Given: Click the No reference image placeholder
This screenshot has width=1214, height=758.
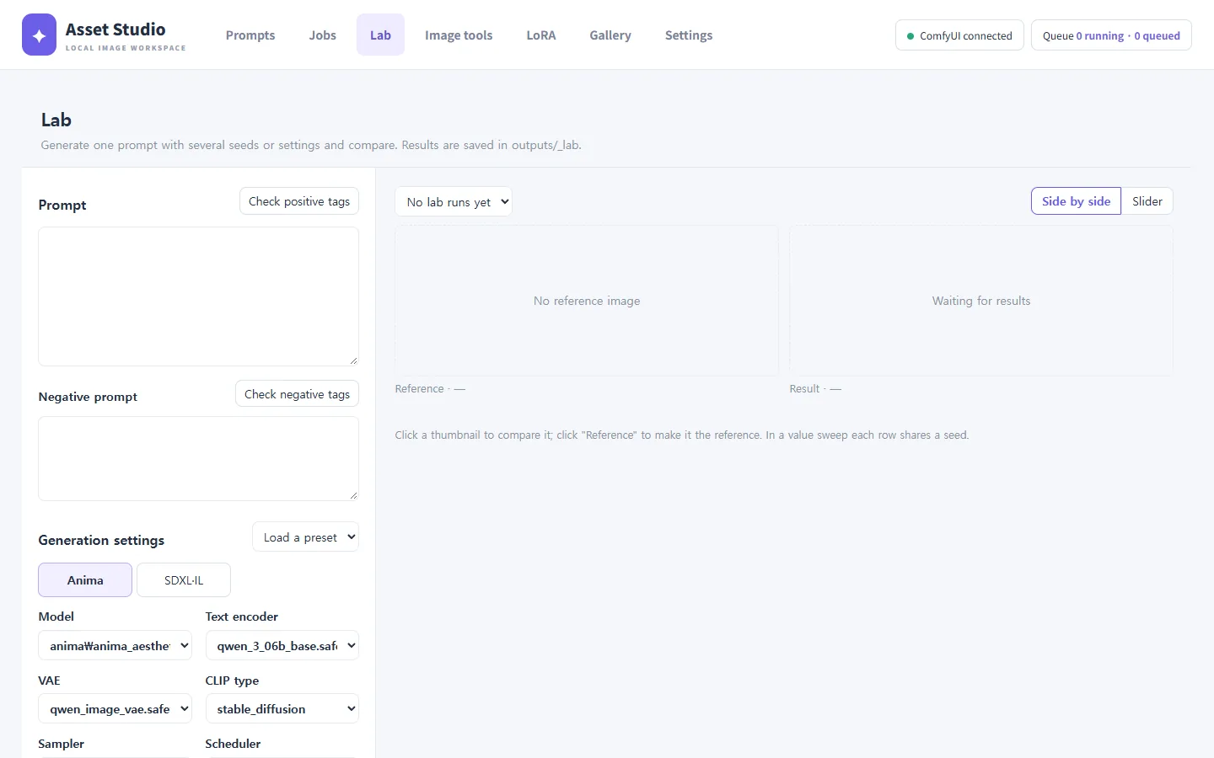Looking at the screenshot, I should 587,301.
